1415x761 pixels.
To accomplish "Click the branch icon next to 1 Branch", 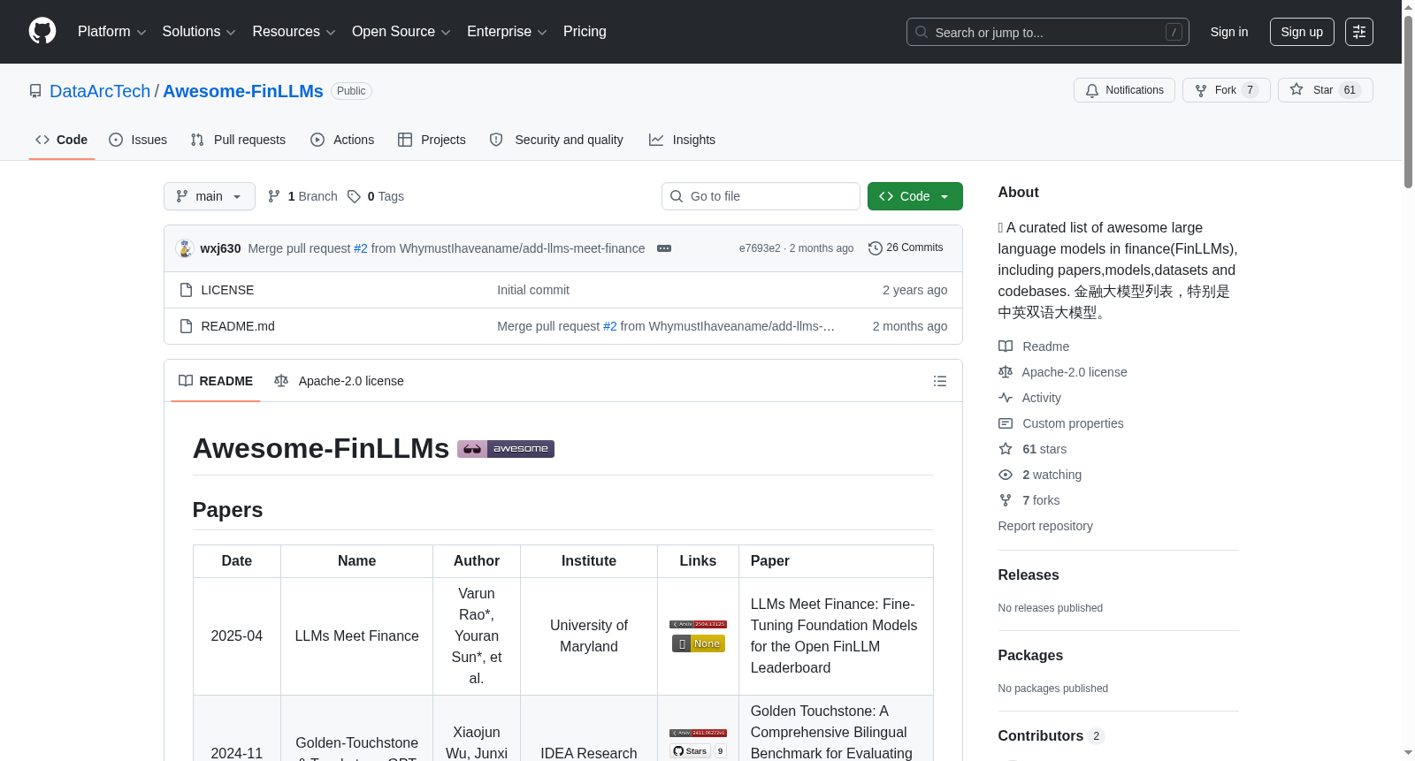I will 274,196.
